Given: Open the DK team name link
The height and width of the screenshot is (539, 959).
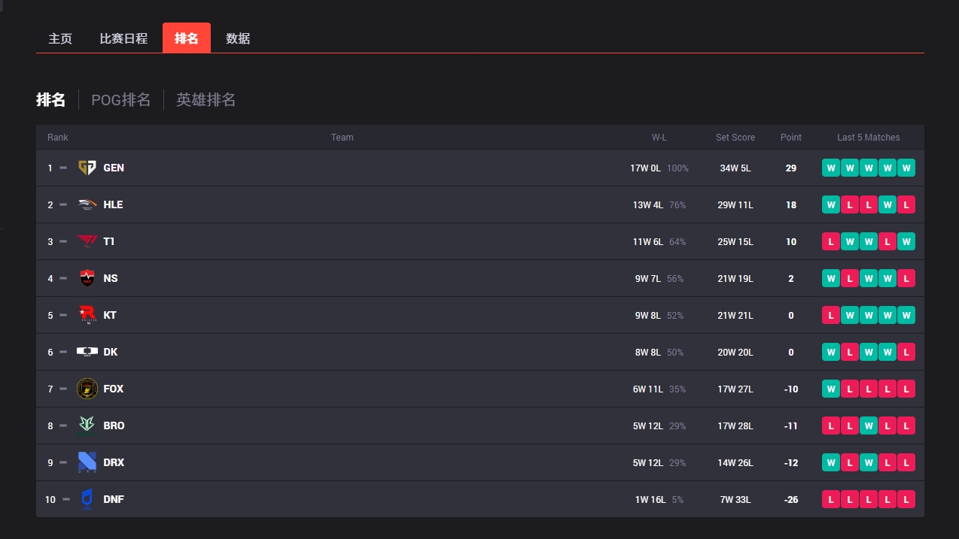Looking at the screenshot, I should pos(111,352).
